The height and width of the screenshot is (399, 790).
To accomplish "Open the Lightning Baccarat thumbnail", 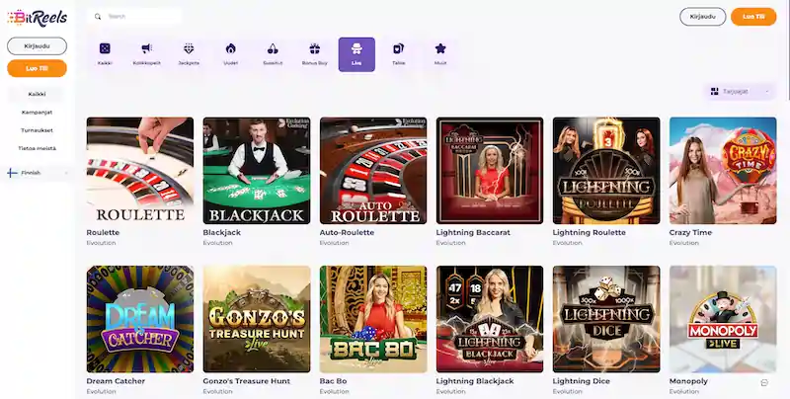I will pyautogui.click(x=490, y=170).
